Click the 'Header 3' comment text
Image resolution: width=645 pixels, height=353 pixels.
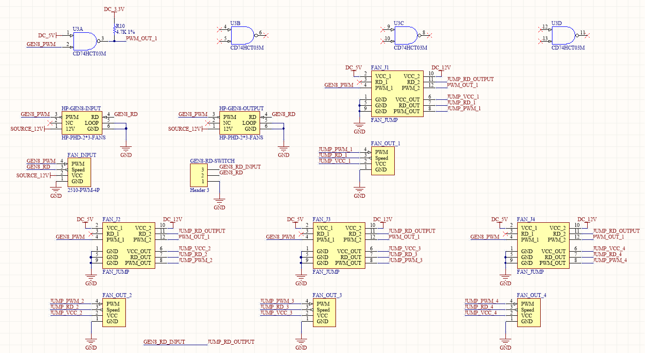pyautogui.click(x=199, y=190)
